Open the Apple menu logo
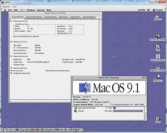Viewport: 167px width, 133px height. 5,10
